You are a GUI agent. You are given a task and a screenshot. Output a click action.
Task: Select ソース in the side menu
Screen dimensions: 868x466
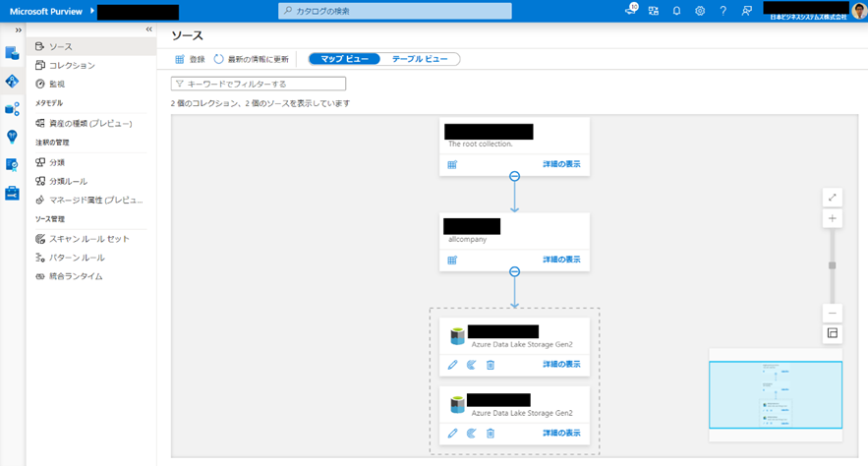pyautogui.click(x=90, y=46)
